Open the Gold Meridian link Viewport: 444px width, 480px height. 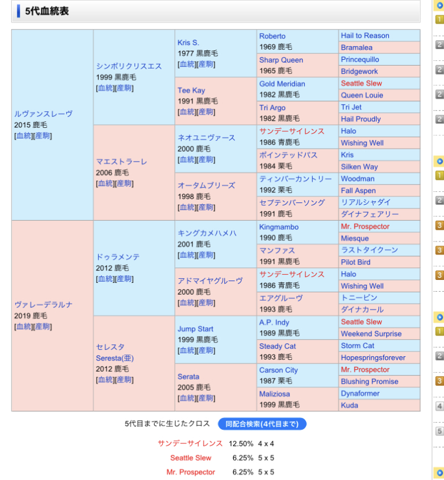tap(282, 84)
